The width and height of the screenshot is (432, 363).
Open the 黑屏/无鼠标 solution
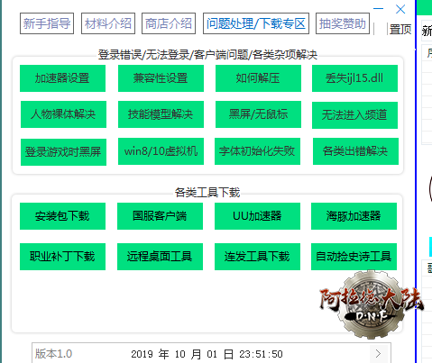pos(258,114)
